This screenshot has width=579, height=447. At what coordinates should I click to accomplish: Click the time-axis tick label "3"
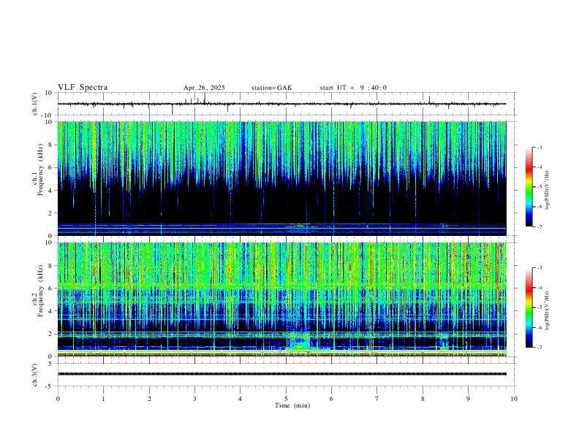click(x=194, y=399)
